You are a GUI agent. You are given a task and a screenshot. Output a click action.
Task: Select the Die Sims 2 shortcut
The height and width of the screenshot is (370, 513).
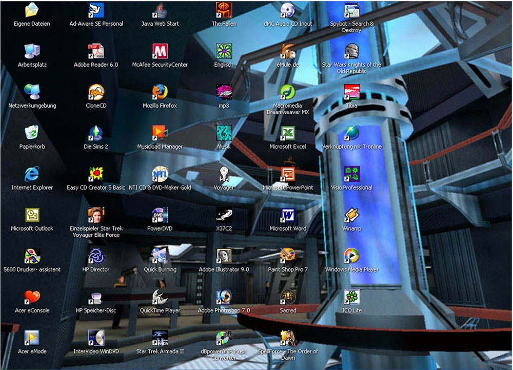pos(96,133)
